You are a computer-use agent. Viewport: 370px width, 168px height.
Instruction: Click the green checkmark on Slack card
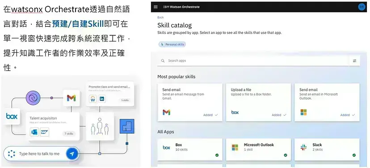(x=354, y=155)
